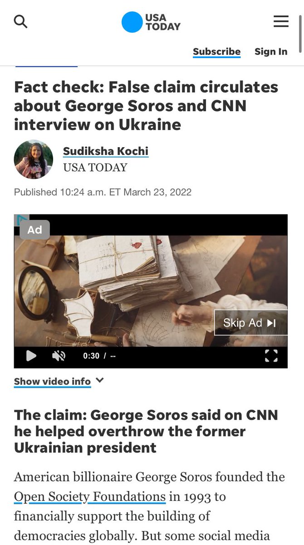
Task: Click the author profile photo
Action: (34, 159)
